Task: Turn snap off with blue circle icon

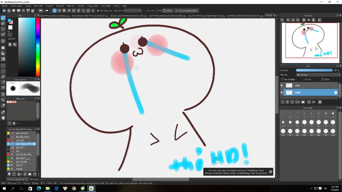Action: point(54,10)
